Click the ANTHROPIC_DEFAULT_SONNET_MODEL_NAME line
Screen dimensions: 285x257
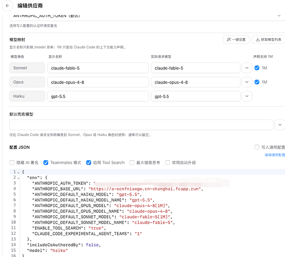coord(103,222)
